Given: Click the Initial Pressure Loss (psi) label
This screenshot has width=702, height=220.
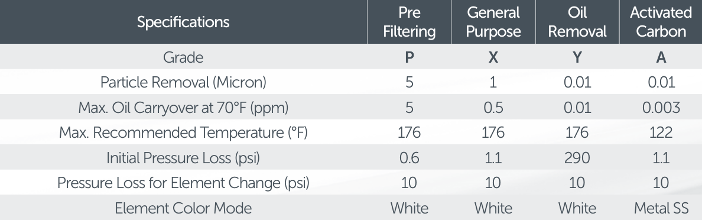Looking at the screenshot, I should pyautogui.click(x=183, y=158).
